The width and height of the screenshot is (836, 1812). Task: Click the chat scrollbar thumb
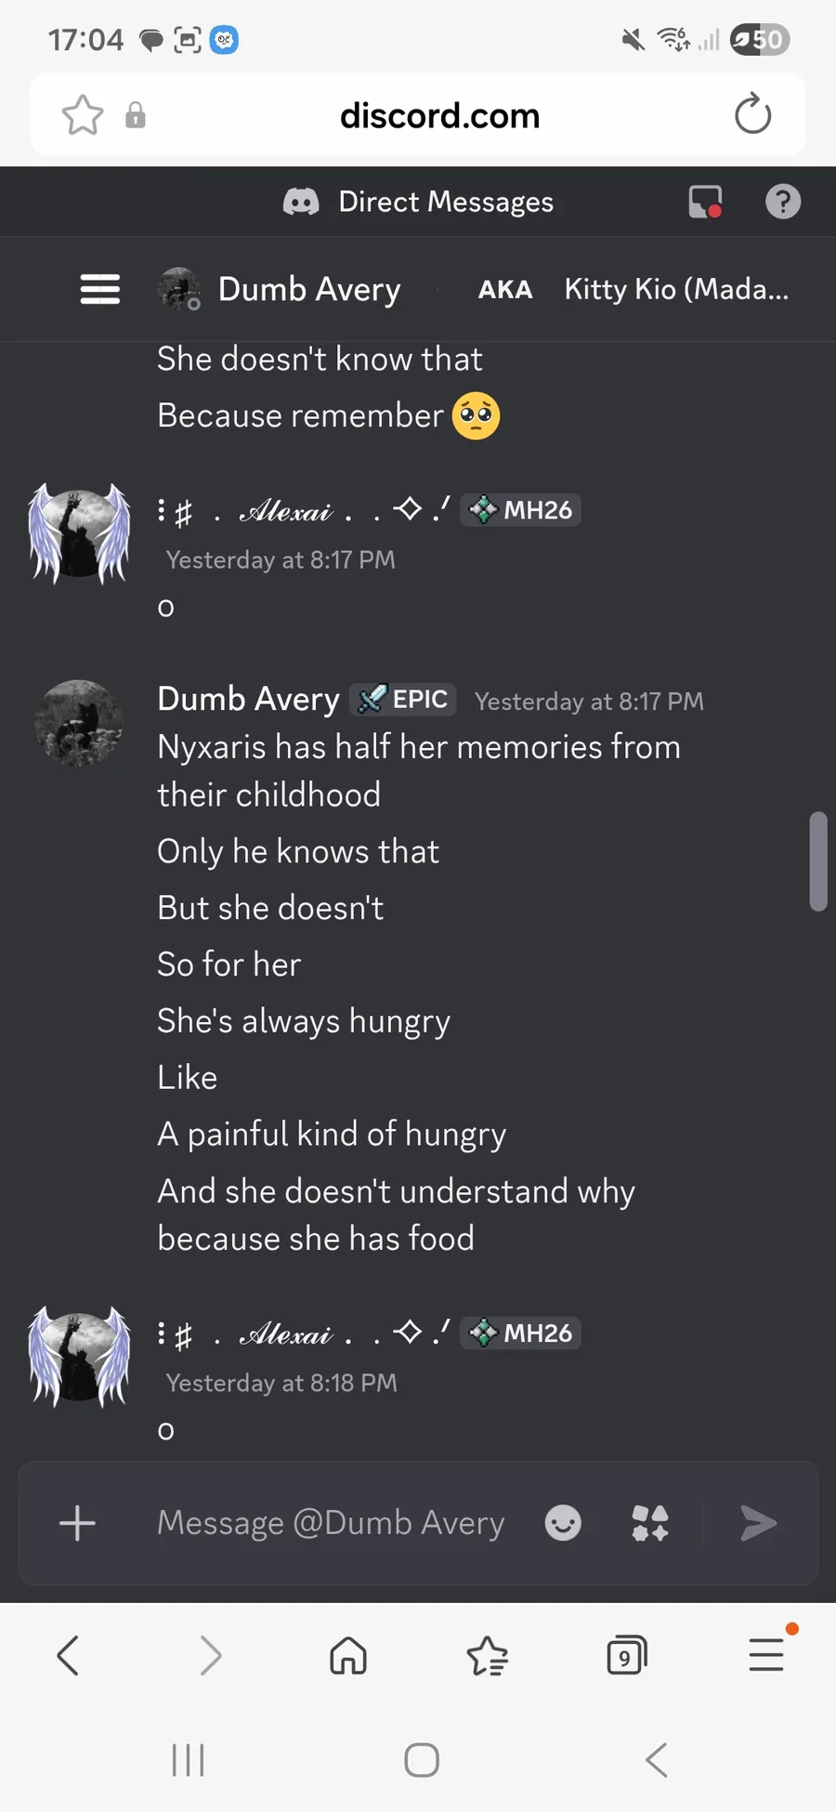click(x=818, y=861)
